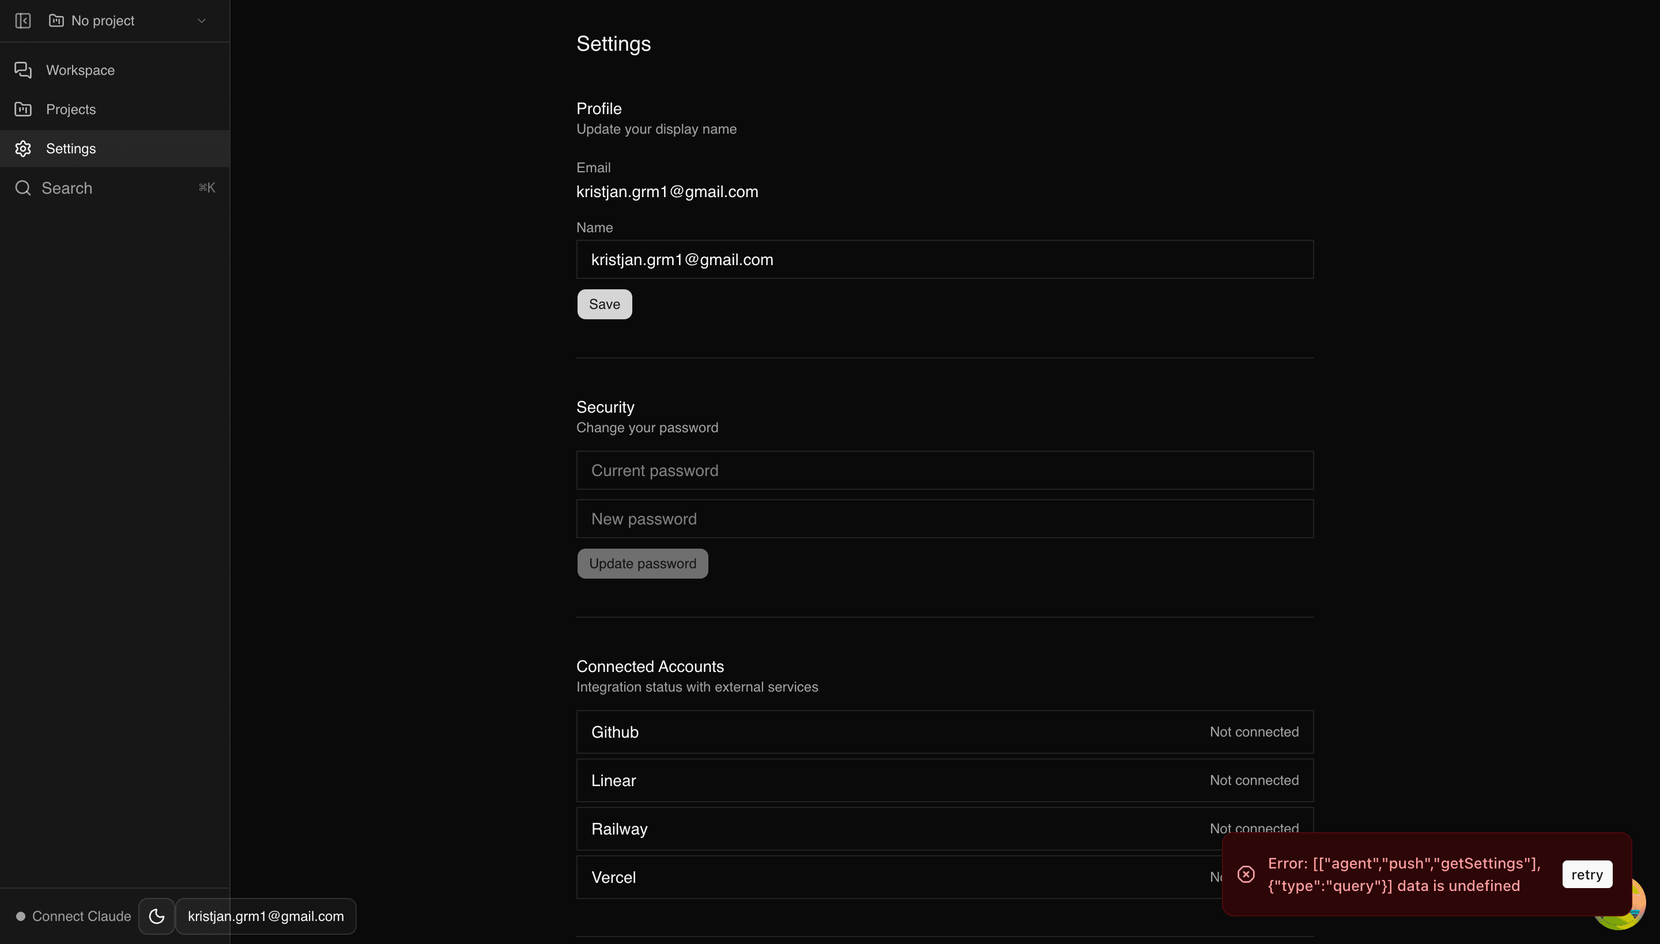Click the Connected Accounts heading
The image size is (1660, 944).
650,666
